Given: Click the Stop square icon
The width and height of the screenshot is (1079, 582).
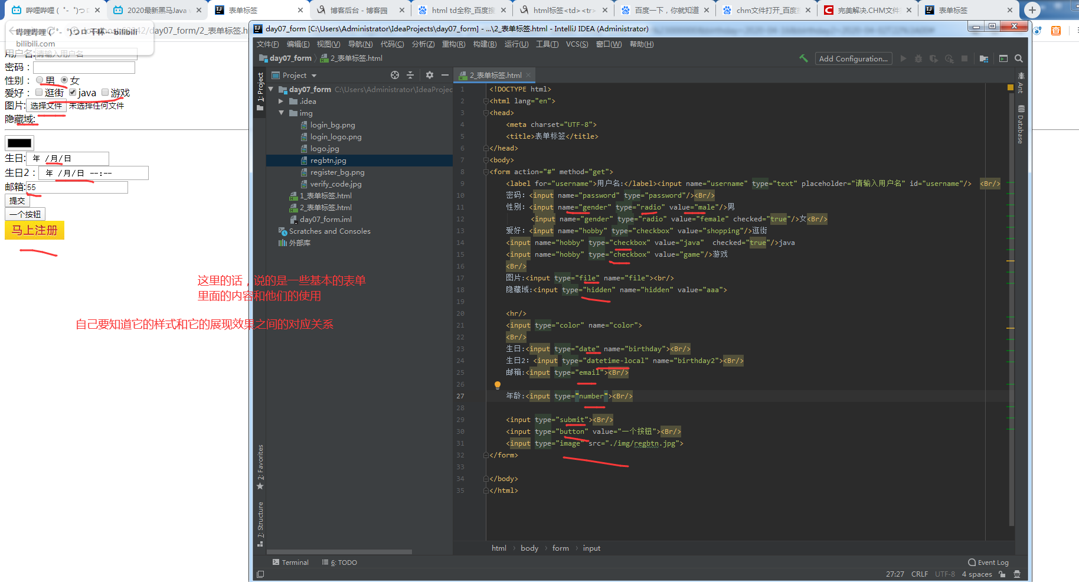Looking at the screenshot, I should pyautogui.click(x=964, y=58).
